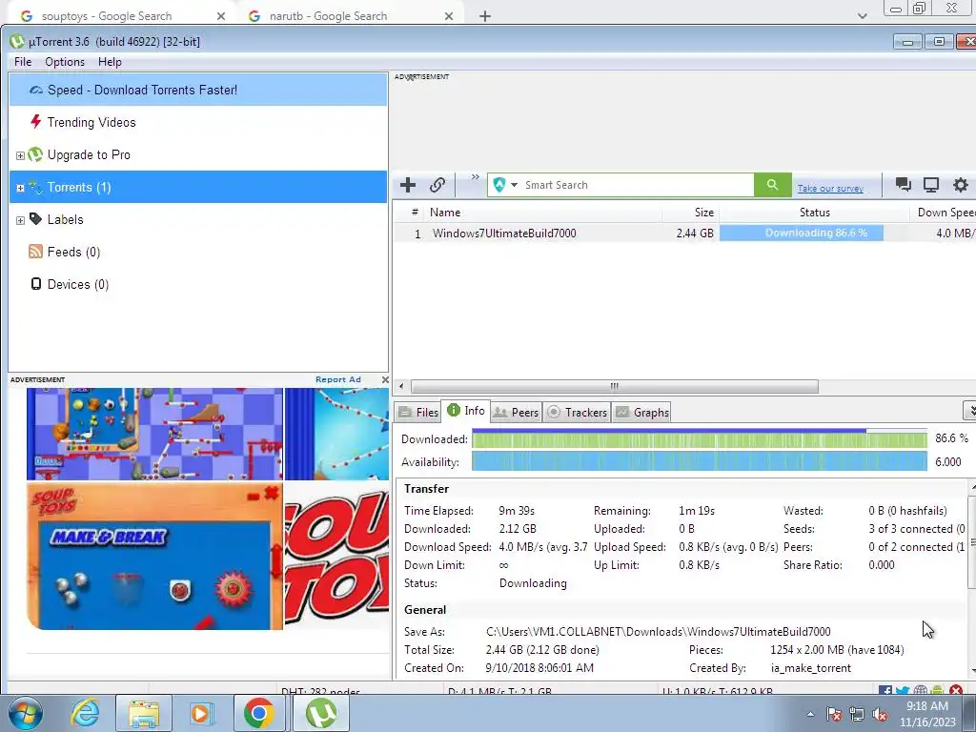Select the Windows7UltimateBuild7000 torrent row
976x732 pixels.
[684, 234]
